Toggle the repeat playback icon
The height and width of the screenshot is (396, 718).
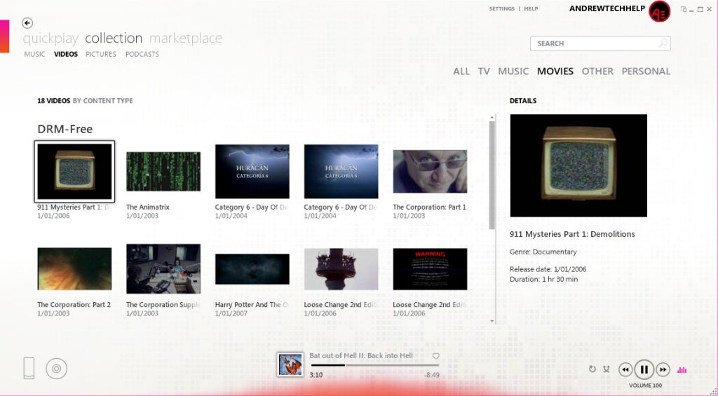click(x=592, y=369)
